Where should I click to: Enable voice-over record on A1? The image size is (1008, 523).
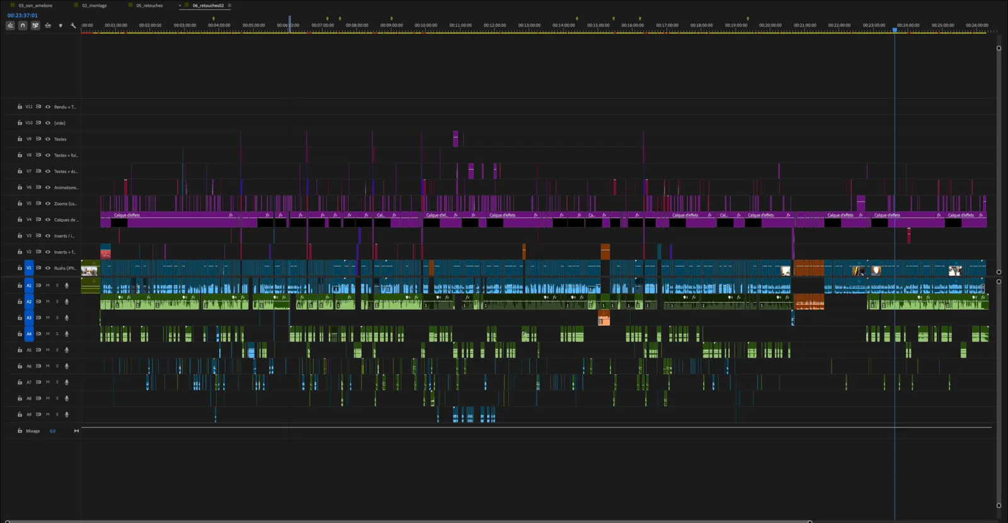66,286
